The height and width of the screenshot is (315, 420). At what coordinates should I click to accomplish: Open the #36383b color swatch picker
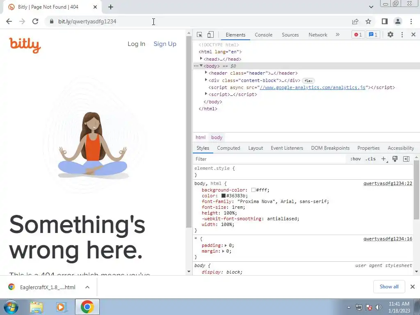click(x=224, y=196)
